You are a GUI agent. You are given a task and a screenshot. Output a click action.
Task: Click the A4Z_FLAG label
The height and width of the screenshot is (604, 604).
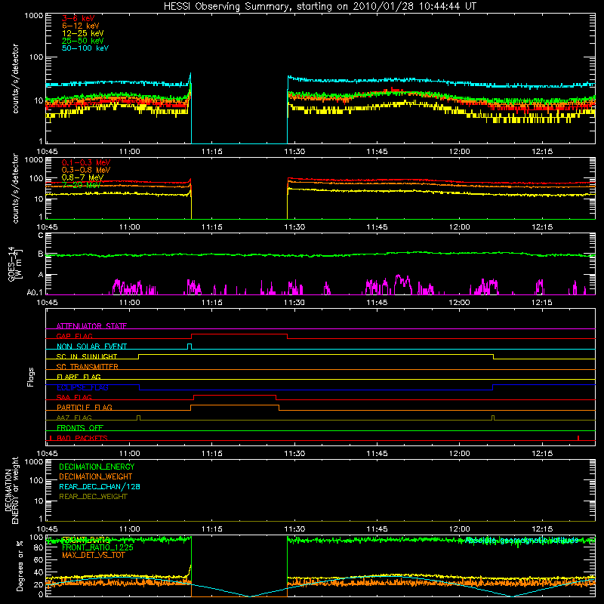coord(74,418)
